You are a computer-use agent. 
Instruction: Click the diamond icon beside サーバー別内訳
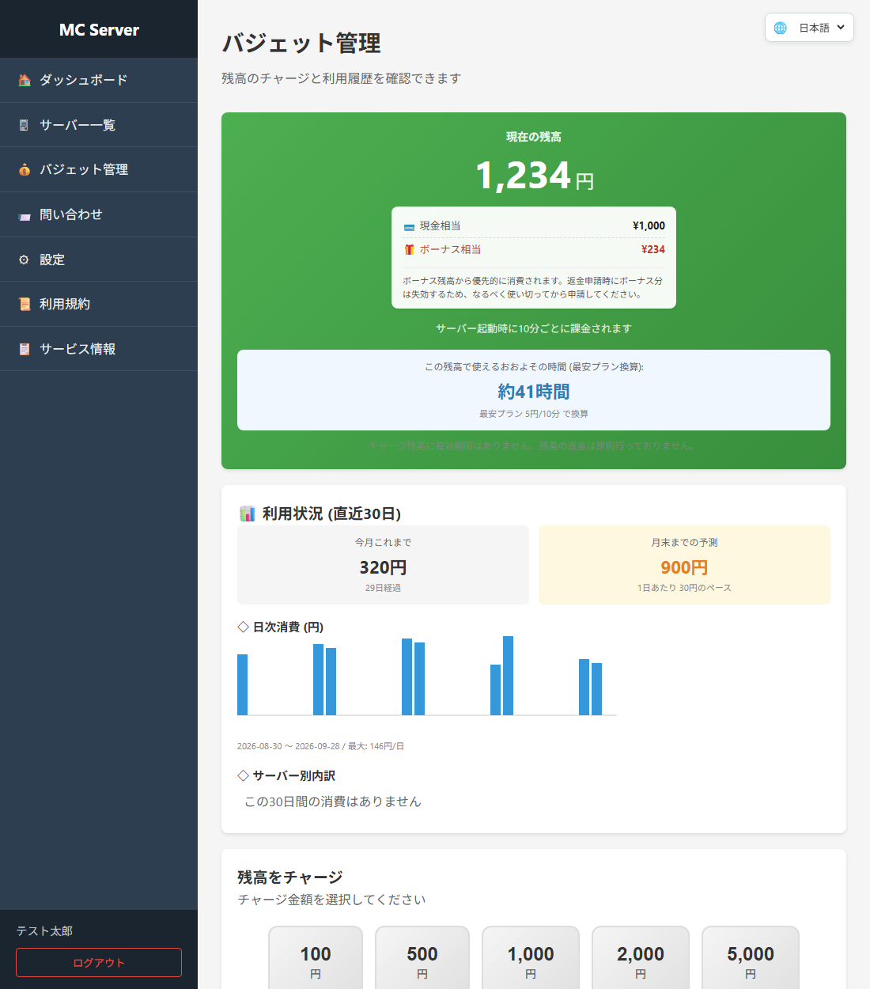click(x=244, y=775)
